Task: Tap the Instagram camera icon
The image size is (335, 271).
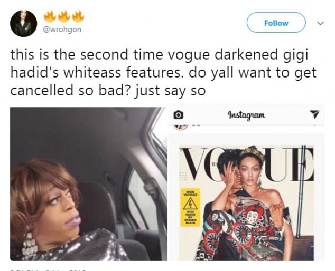Action: tap(179, 115)
